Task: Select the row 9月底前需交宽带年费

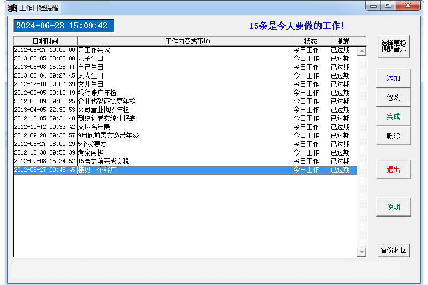Action: point(185,135)
